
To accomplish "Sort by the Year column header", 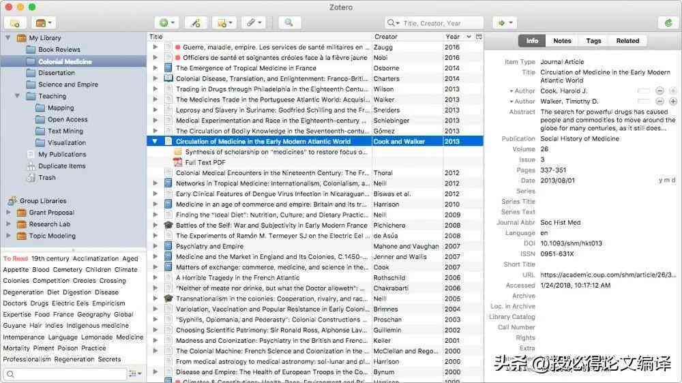I will [458, 37].
